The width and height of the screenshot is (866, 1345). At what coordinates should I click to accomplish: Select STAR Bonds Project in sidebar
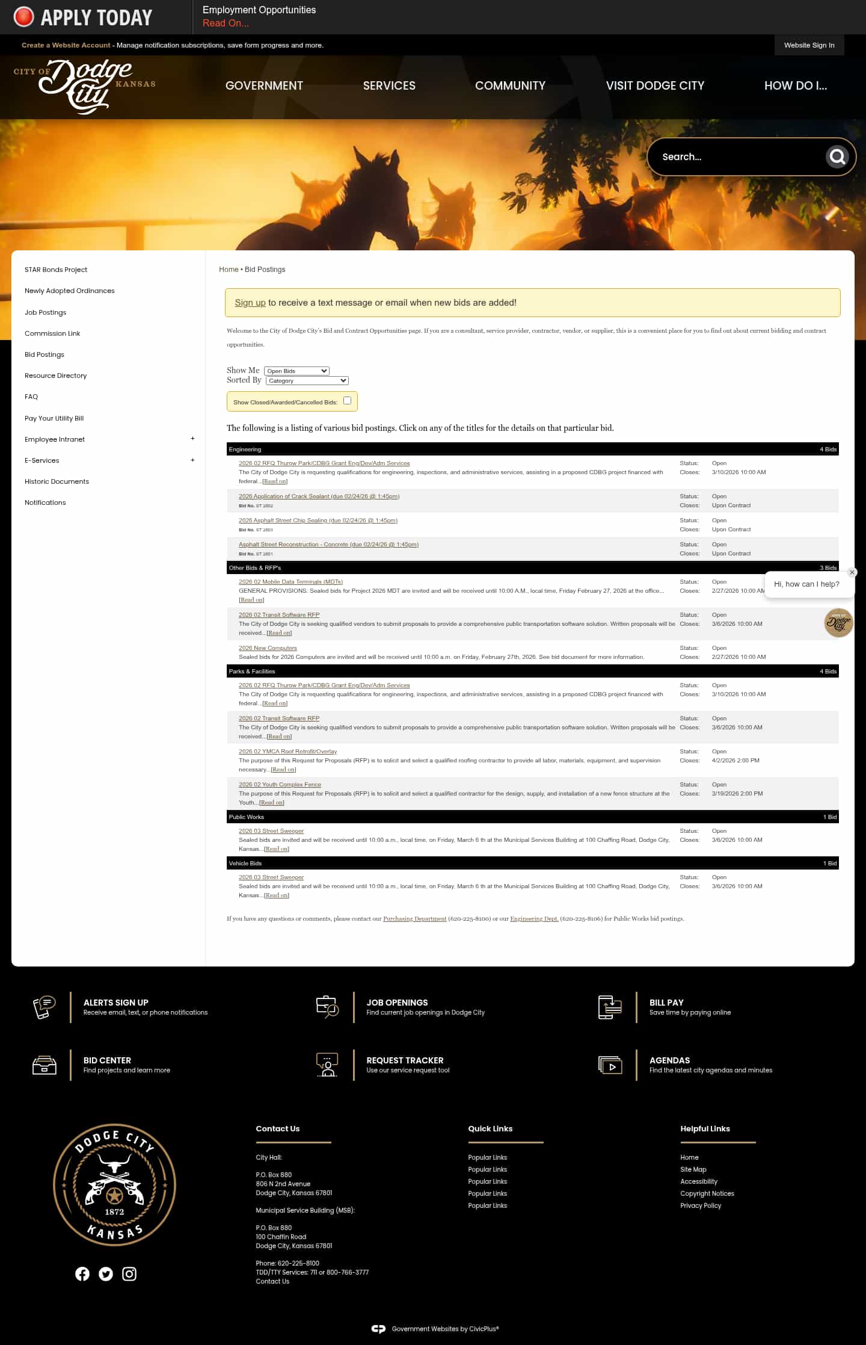click(56, 270)
